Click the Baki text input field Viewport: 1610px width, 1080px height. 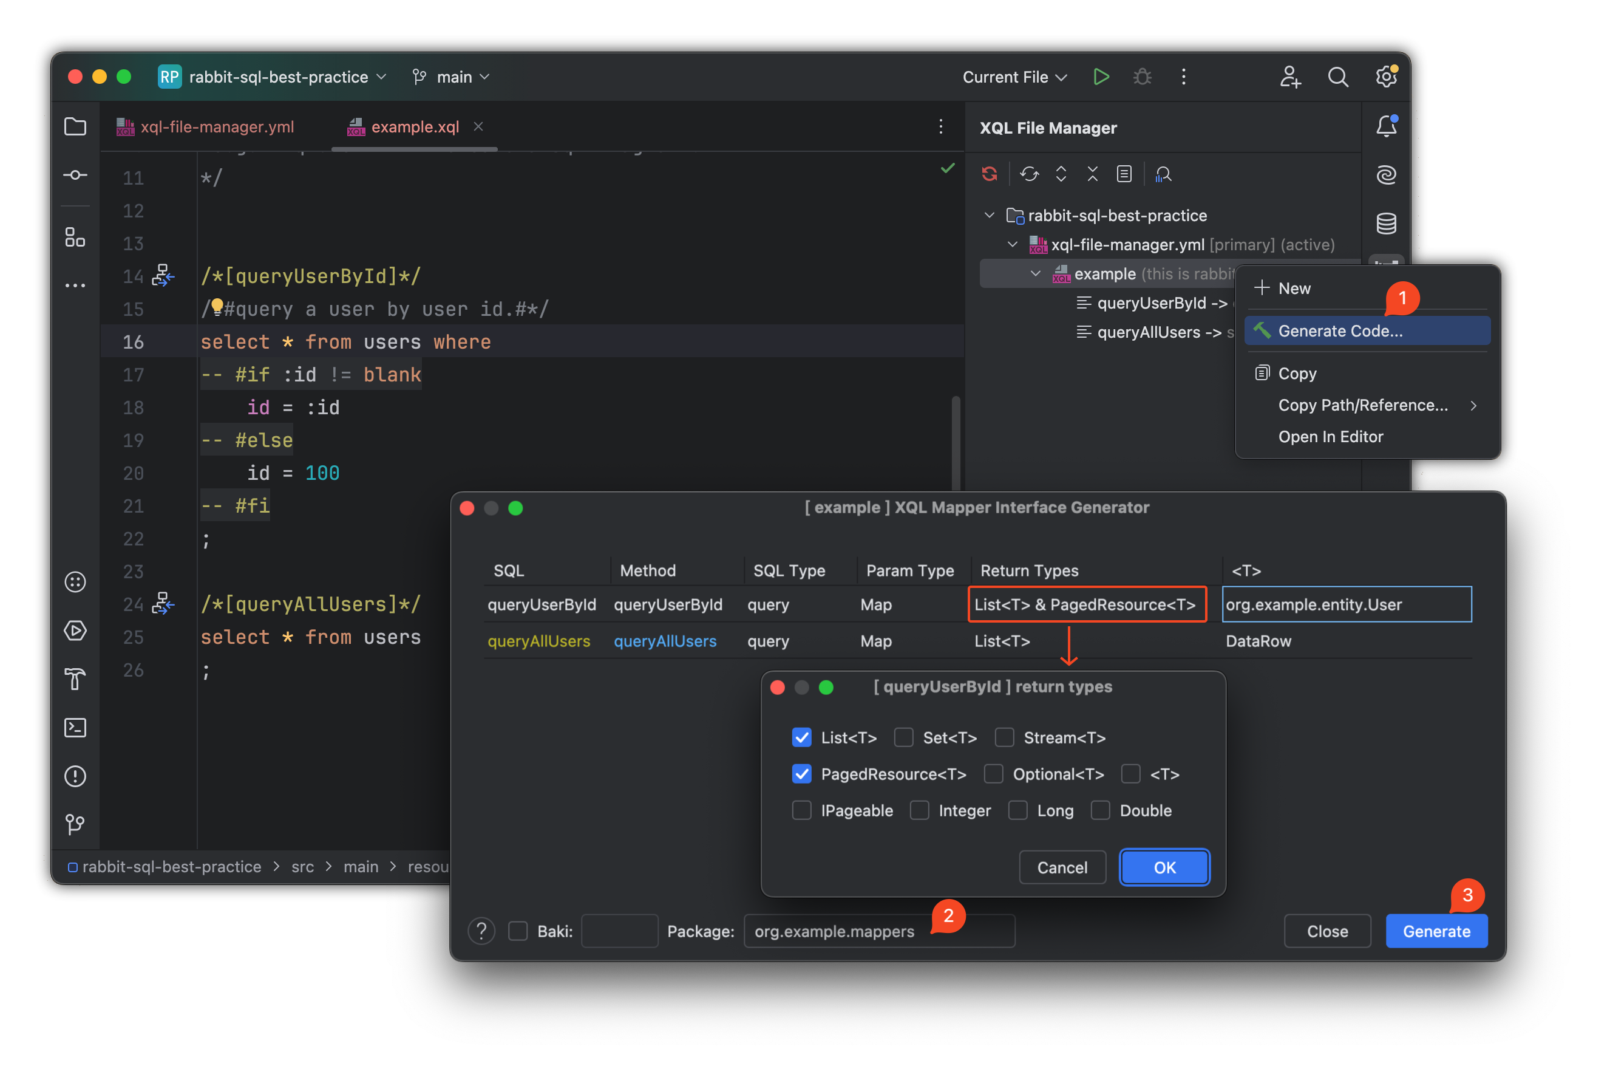(619, 931)
